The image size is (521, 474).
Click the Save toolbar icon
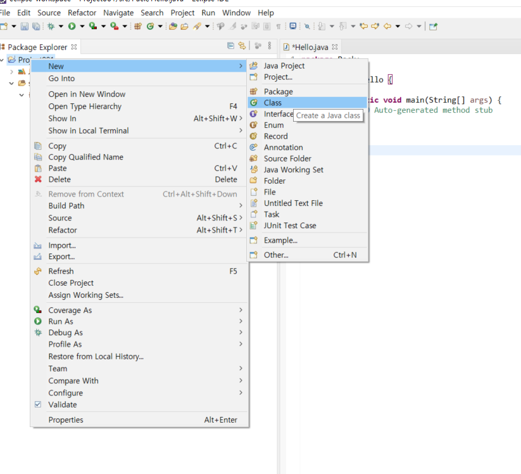click(24, 26)
